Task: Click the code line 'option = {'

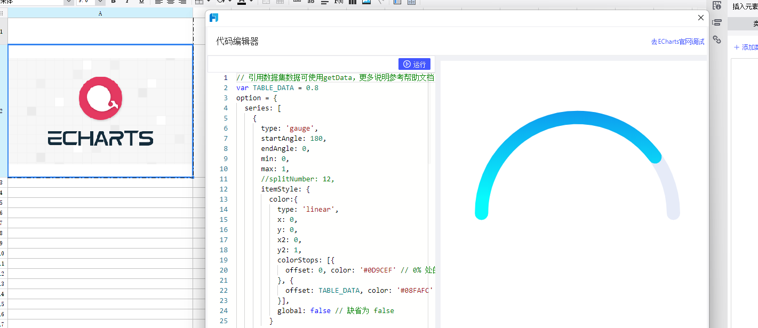Action: [257, 98]
